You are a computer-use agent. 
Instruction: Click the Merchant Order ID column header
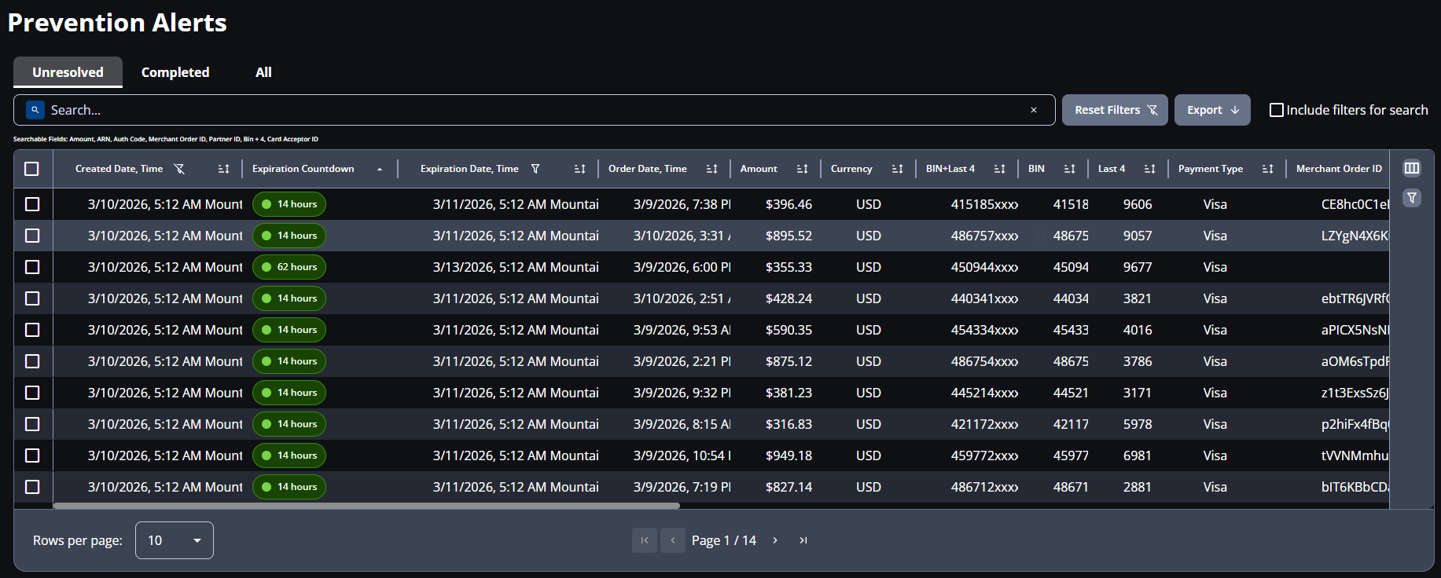coord(1339,169)
